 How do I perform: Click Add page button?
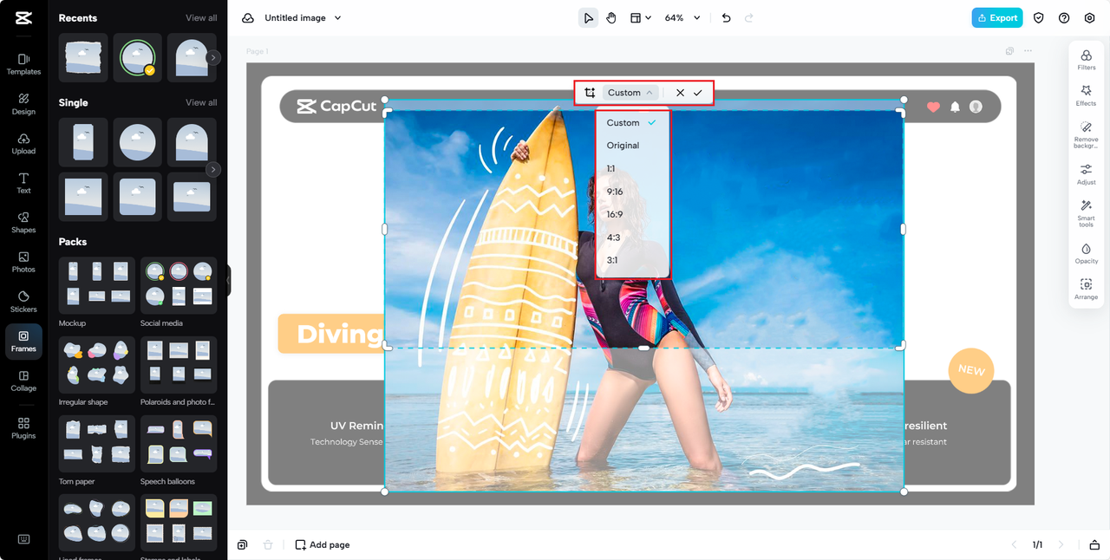point(323,545)
